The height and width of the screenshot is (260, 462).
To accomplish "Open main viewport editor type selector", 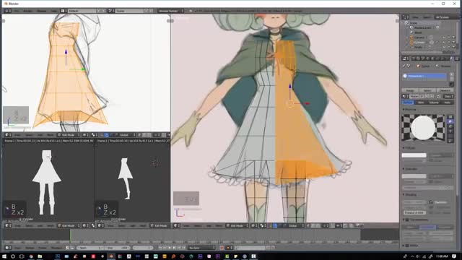I will 176,225.
